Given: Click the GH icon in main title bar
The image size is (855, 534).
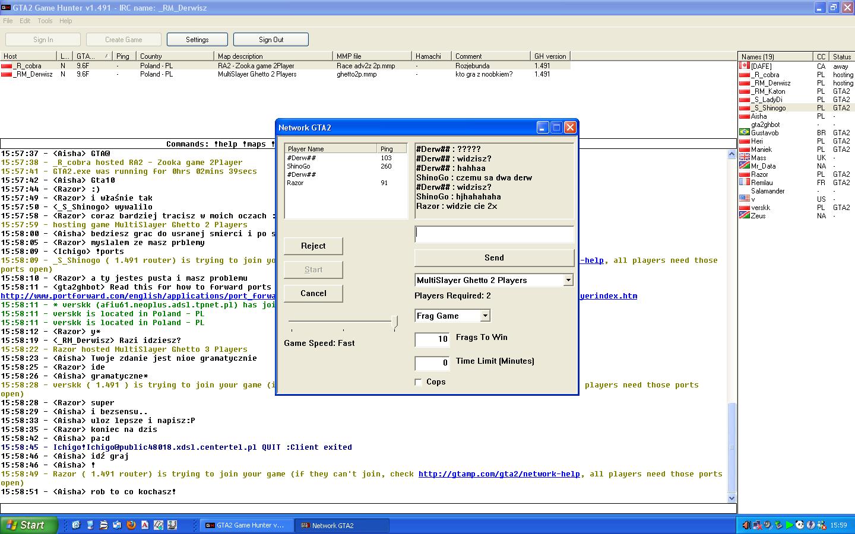Looking at the screenshot, I should pos(6,8).
